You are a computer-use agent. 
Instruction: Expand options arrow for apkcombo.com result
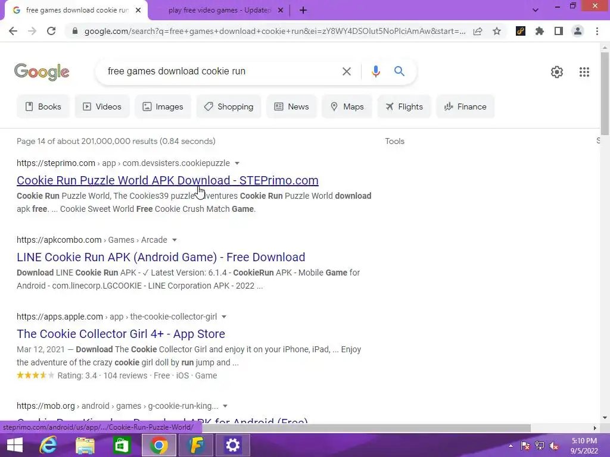pos(175,240)
